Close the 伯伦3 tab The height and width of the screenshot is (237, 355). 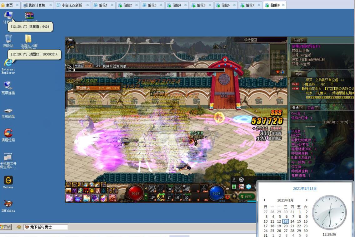coord(161,5)
